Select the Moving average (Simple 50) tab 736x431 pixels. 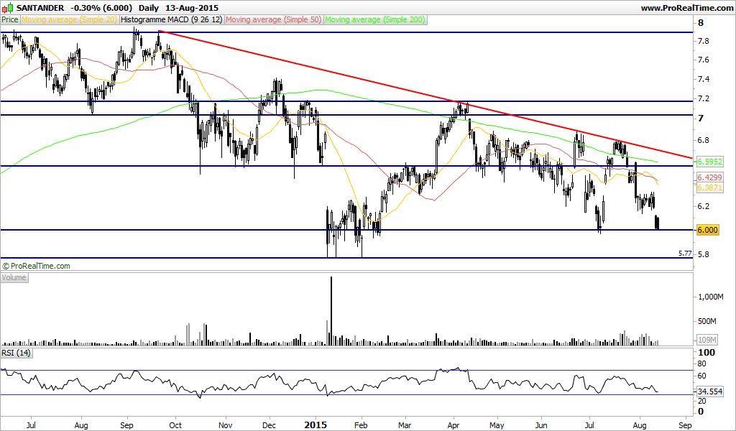click(x=274, y=19)
